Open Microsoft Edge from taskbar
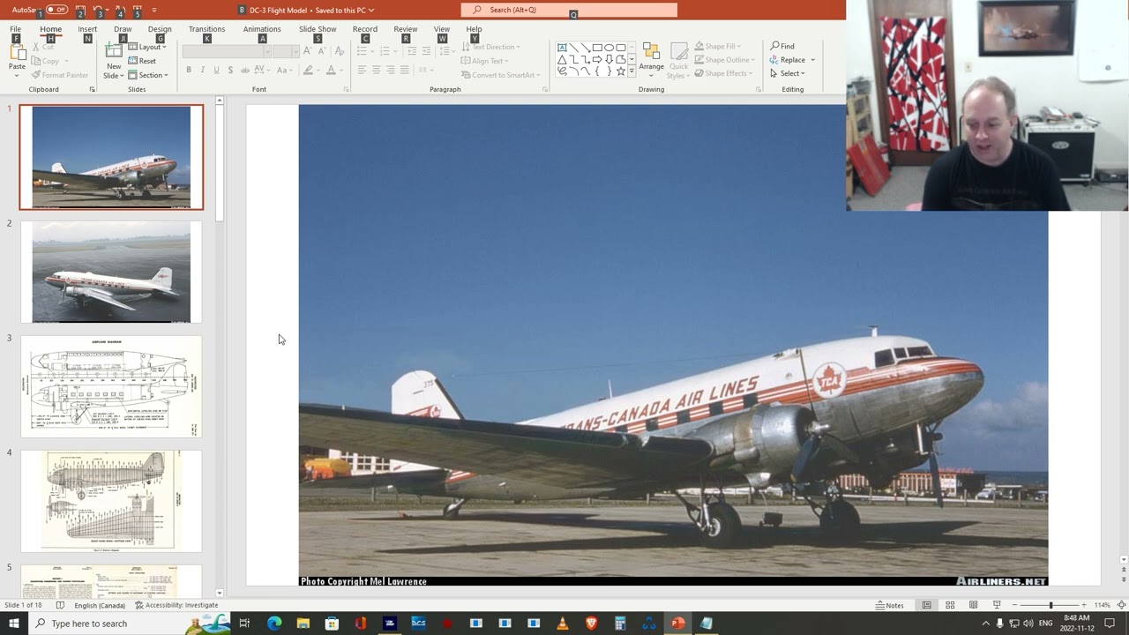 (x=274, y=624)
